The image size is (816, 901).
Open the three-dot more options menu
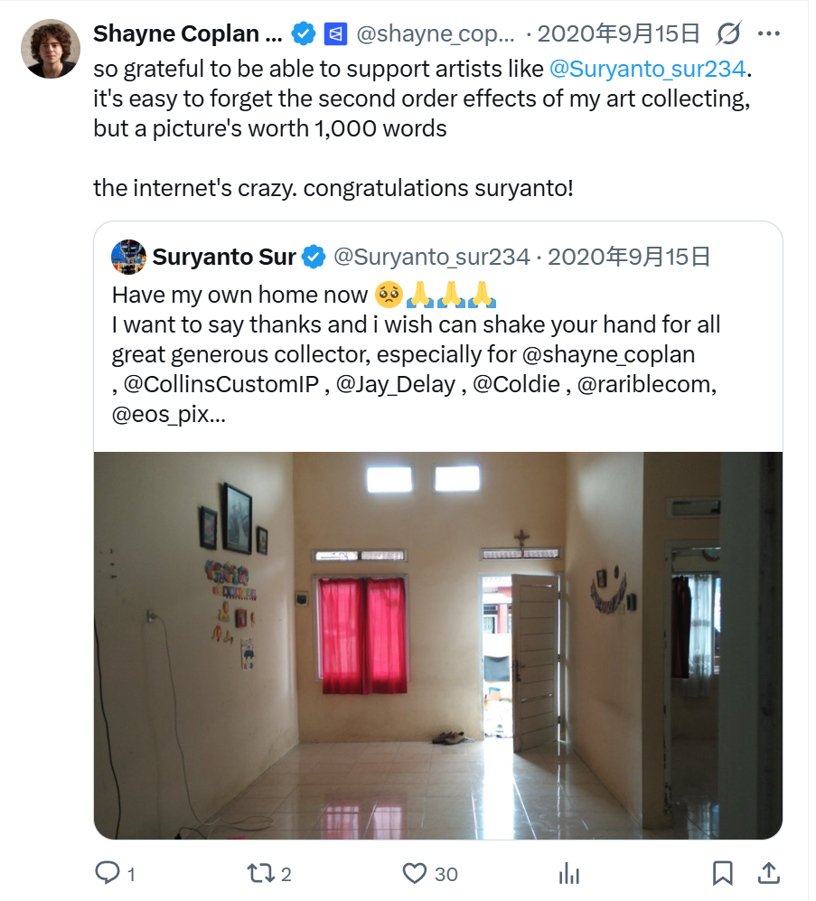click(768, 34)
